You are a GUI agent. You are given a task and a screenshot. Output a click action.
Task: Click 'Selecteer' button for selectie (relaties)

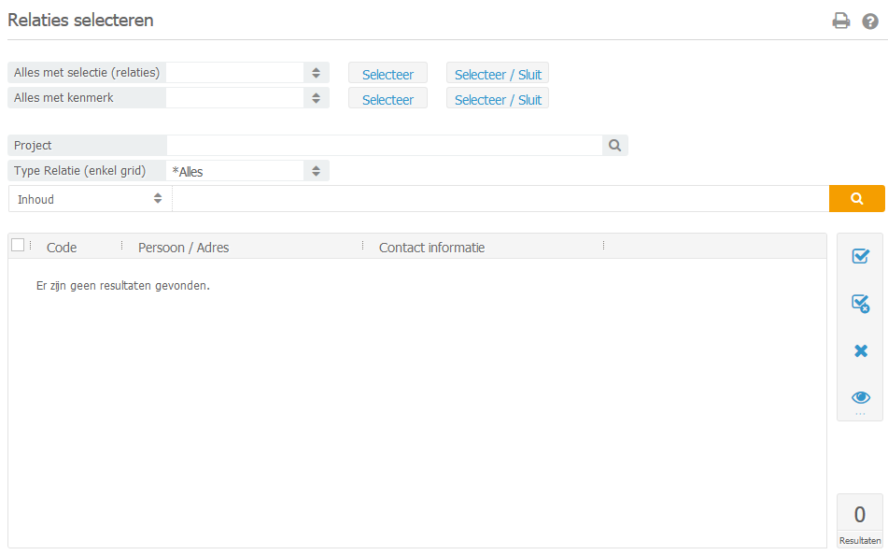click(388, 74)
